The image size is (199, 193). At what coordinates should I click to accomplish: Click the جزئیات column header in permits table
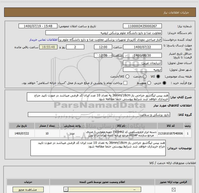(28, 182)
